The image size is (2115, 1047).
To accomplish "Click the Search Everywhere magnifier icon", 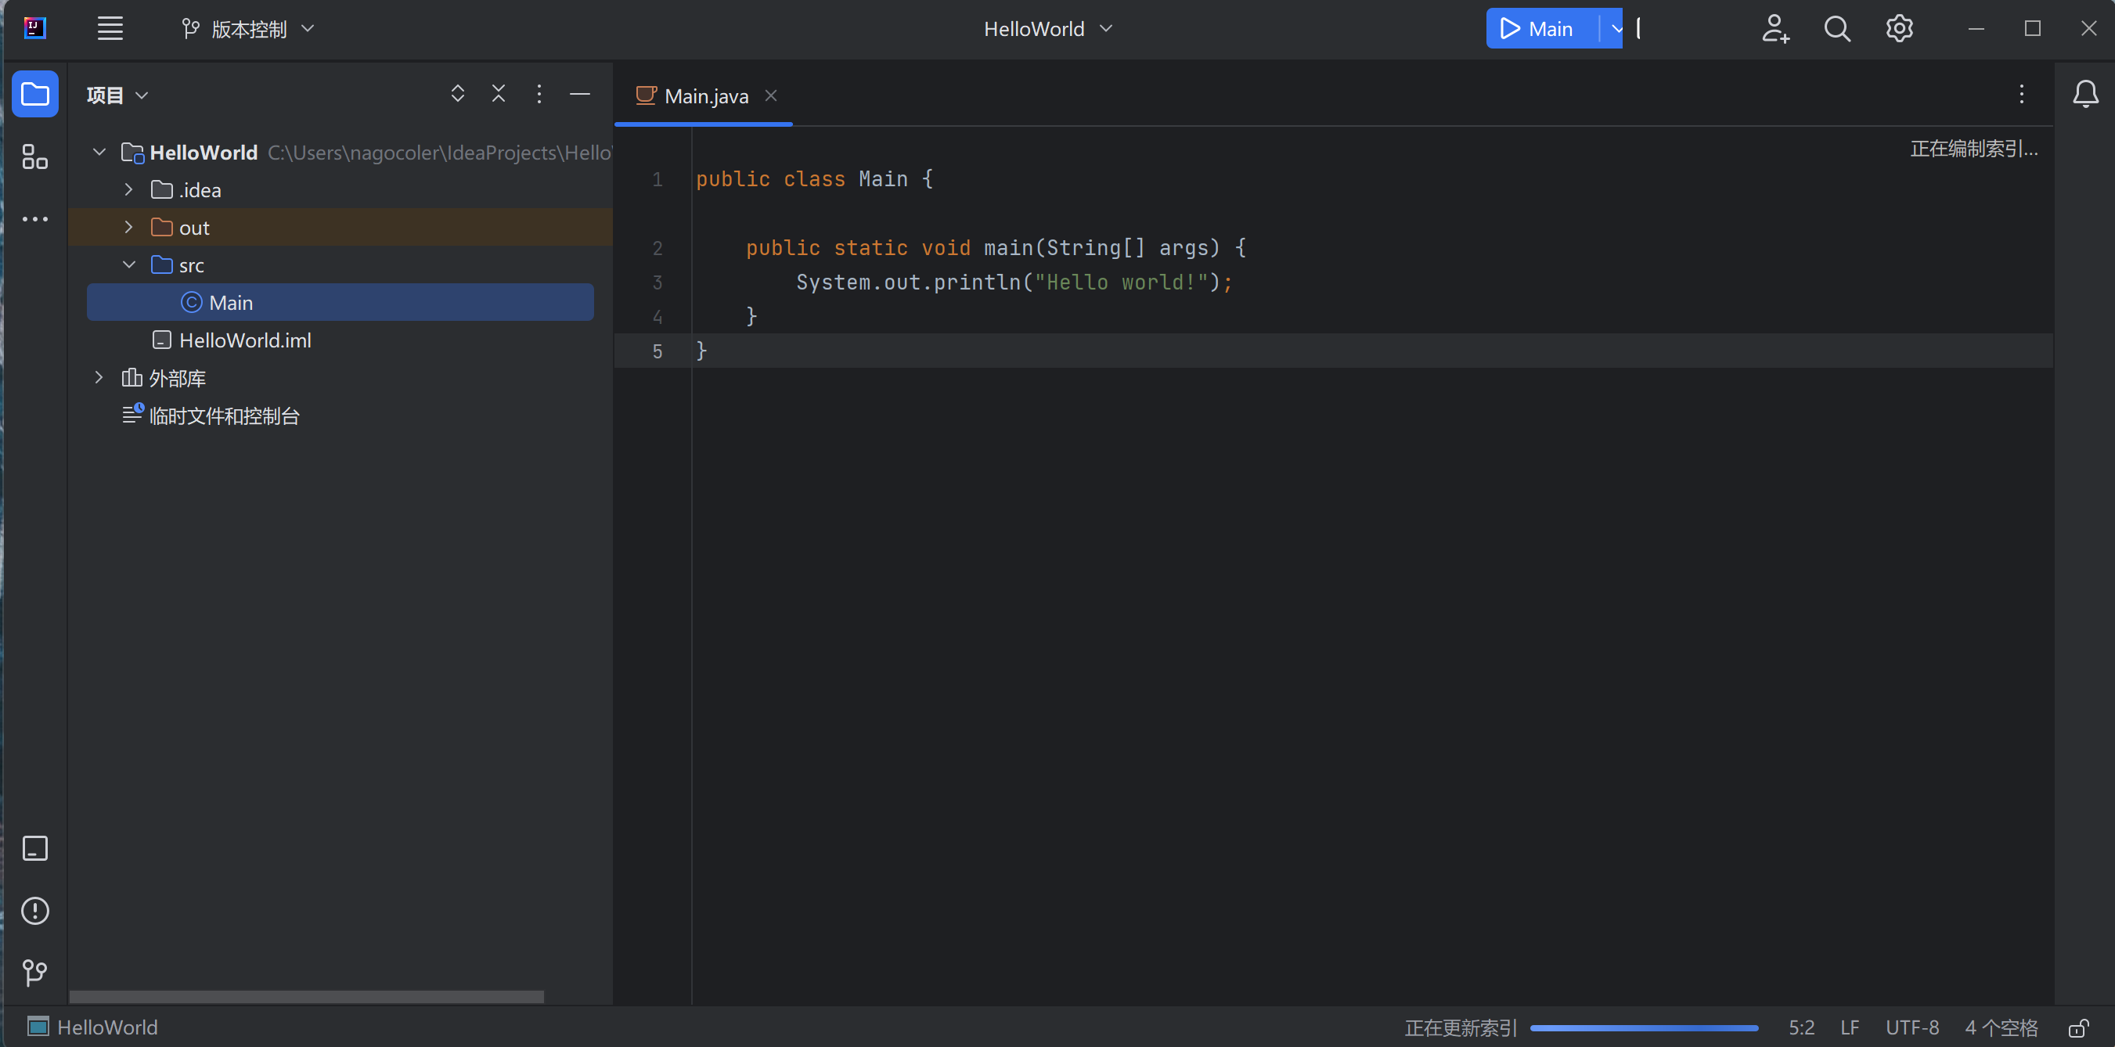I will (x=1836, y=29).
